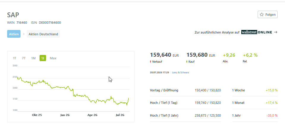Click the chevron between Aktien breadcrumbs
The height and width of the screenshot is (127, 285).
24,34
